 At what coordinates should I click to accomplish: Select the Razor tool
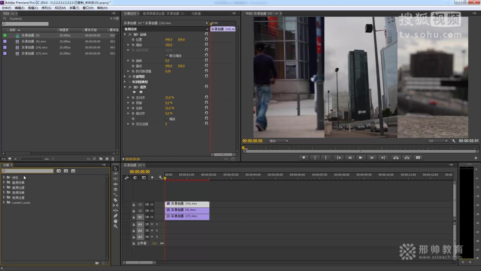[x=115, y=200]
